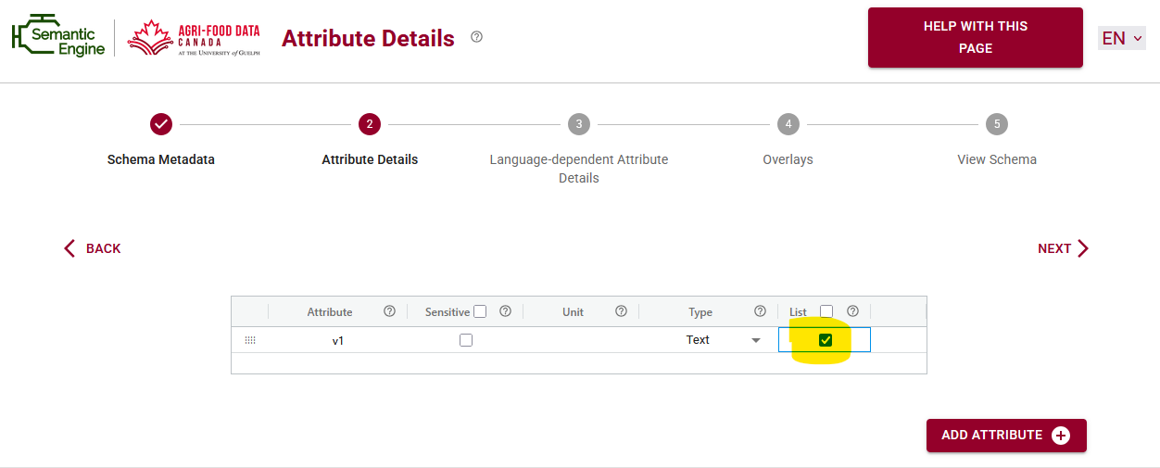Toggle the Sensitive header checkbox

click(480, 311)
